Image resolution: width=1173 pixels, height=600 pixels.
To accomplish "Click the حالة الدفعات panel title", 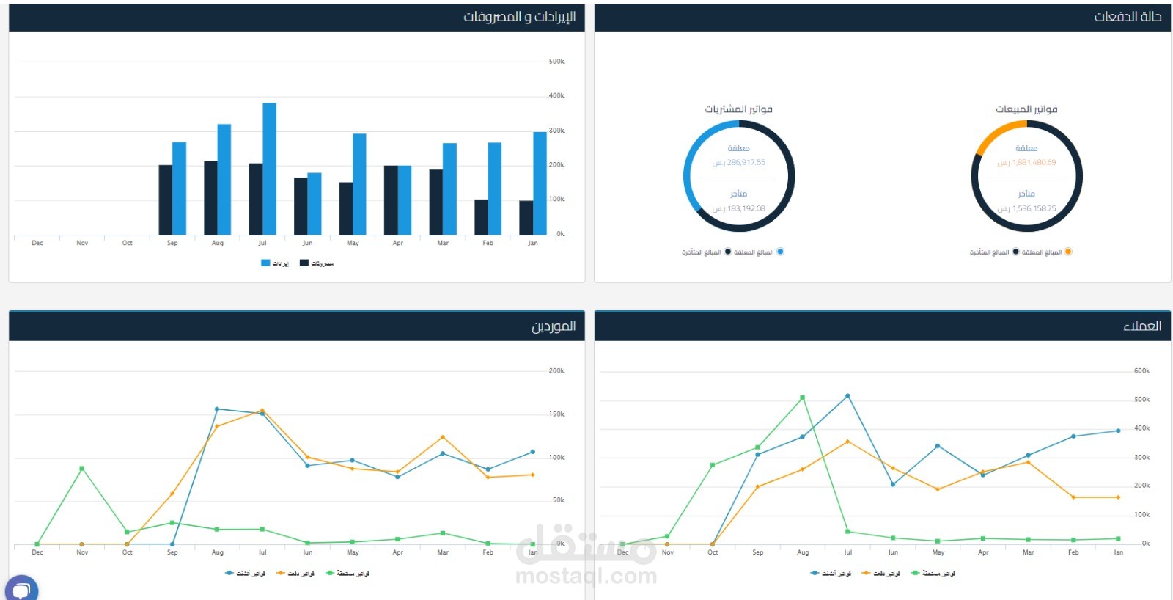I will pos(1128,17).
